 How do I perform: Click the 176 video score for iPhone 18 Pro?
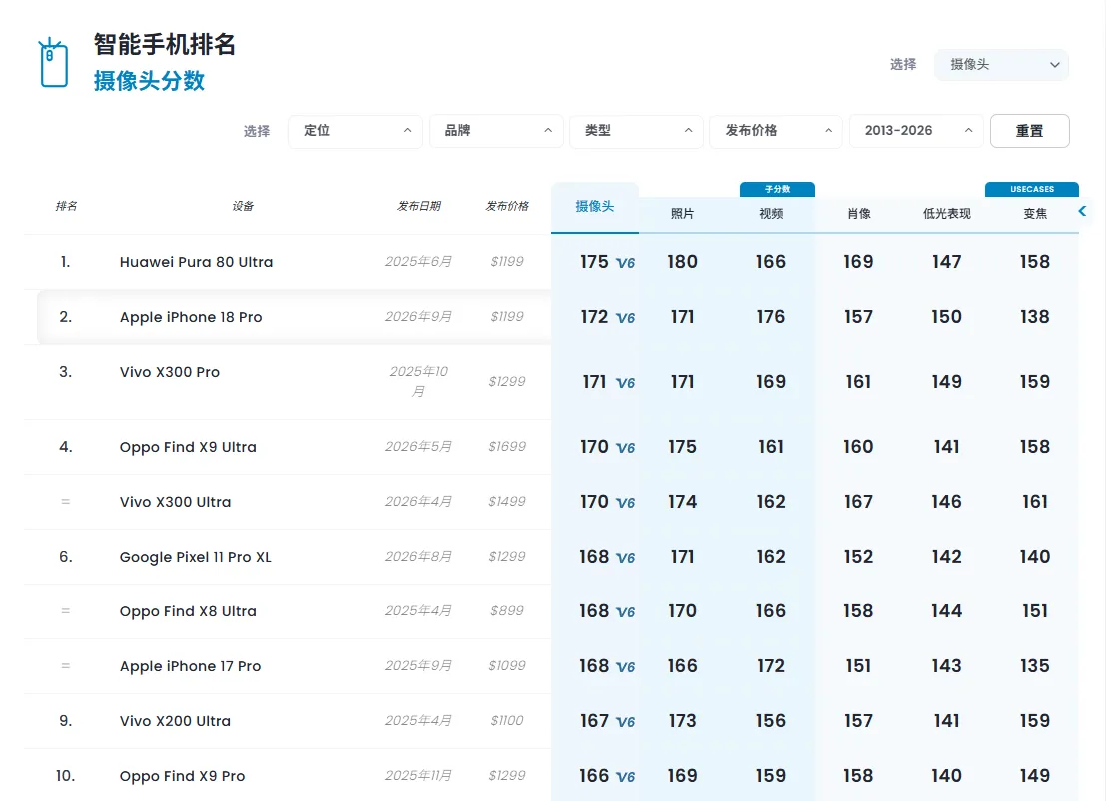pos(771,317)
